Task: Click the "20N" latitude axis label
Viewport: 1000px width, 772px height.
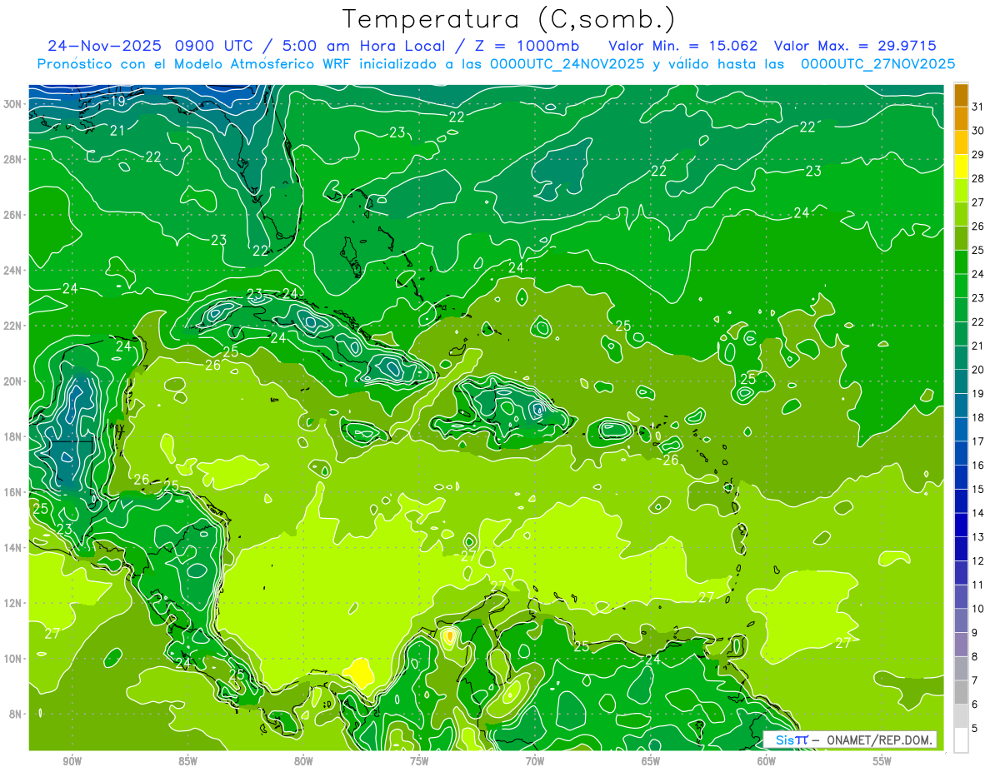Action: [x=12, y=381]
